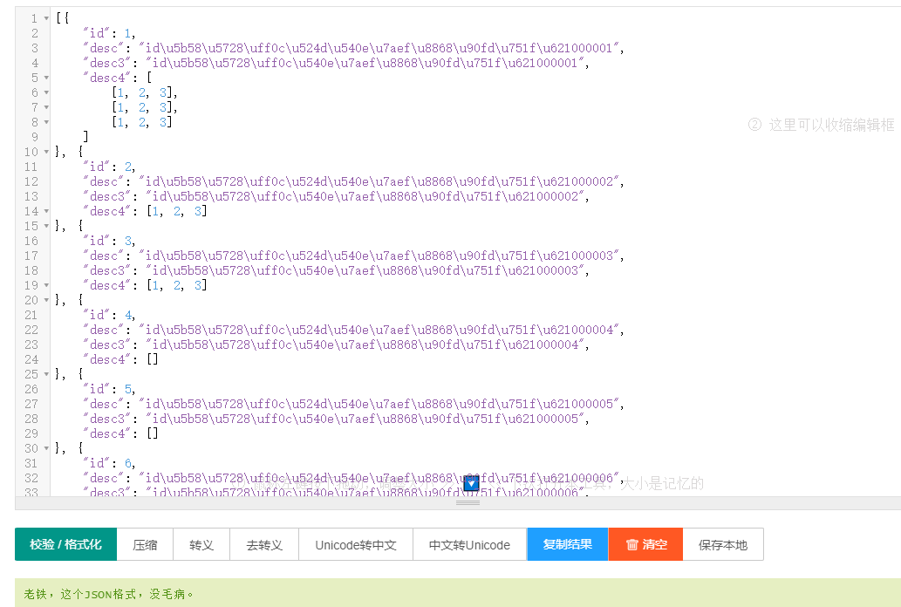Click the 去转义 button
The image size is (901, 607).
[264, 544]
